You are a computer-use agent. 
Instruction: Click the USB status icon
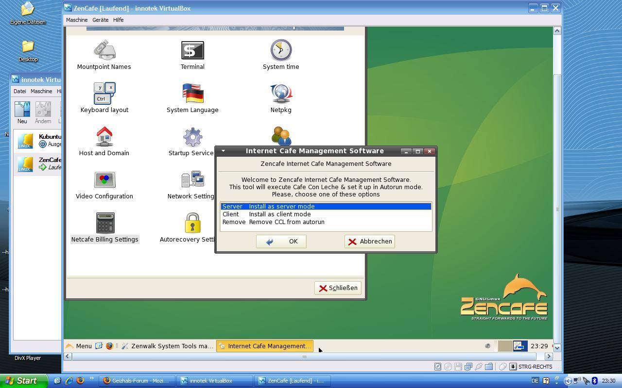click(x=479, y=367)
